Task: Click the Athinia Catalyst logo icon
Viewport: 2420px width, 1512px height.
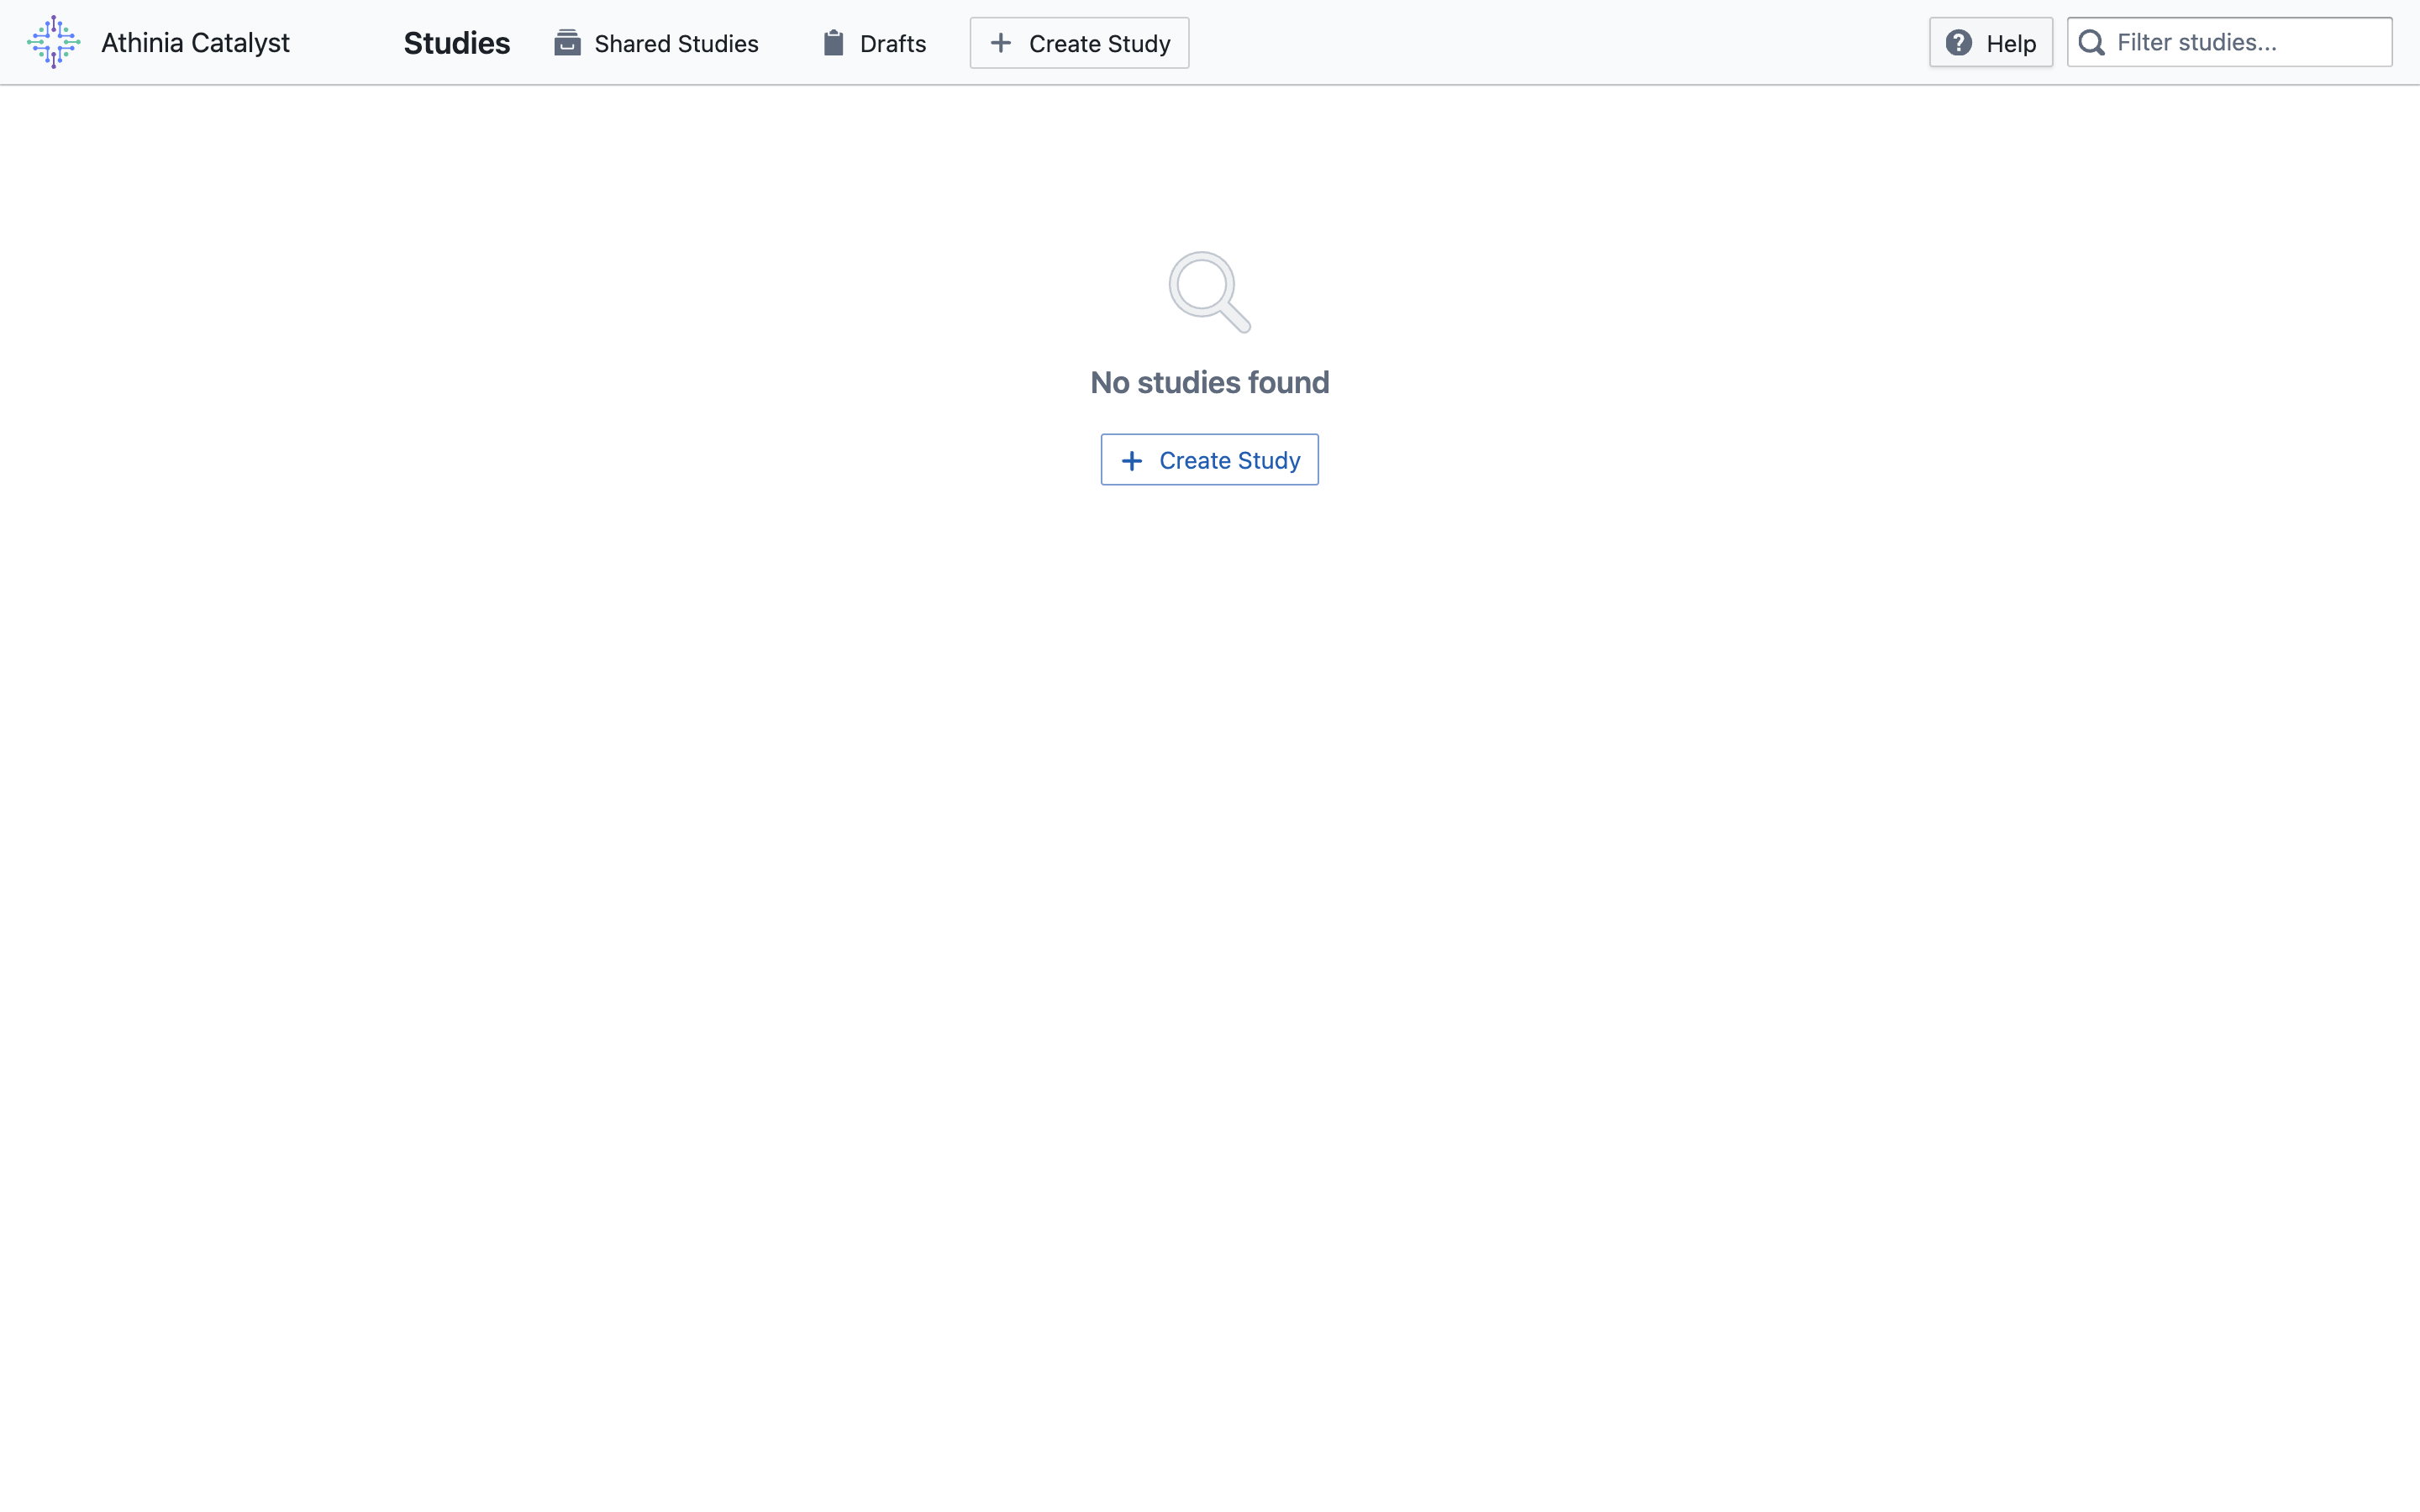Action: tap(54, 42)
